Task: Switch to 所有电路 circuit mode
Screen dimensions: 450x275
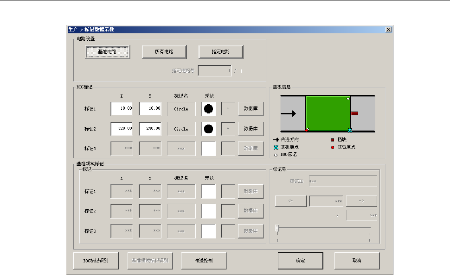Action: point(164,52)
